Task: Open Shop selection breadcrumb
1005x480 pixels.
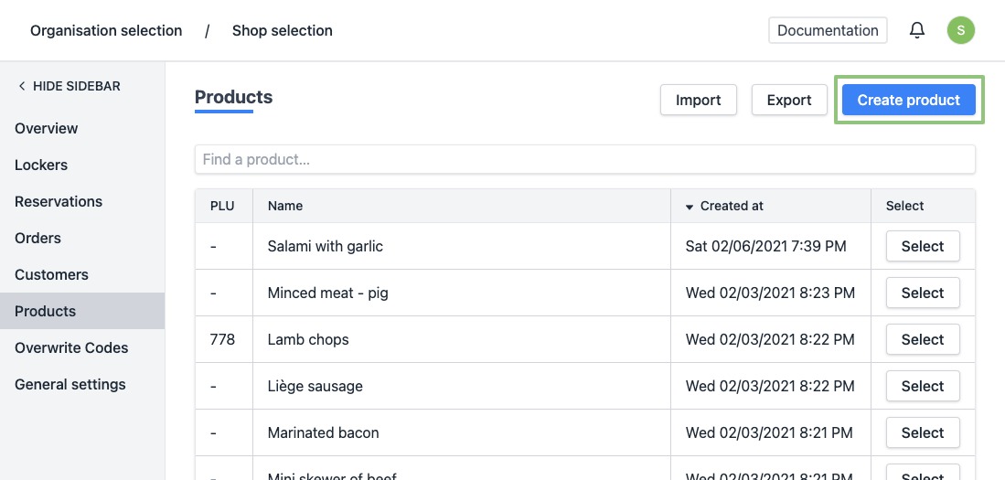Action: click(x=283, y=31)
